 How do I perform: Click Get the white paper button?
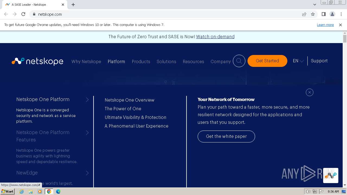tap(226, 136)
